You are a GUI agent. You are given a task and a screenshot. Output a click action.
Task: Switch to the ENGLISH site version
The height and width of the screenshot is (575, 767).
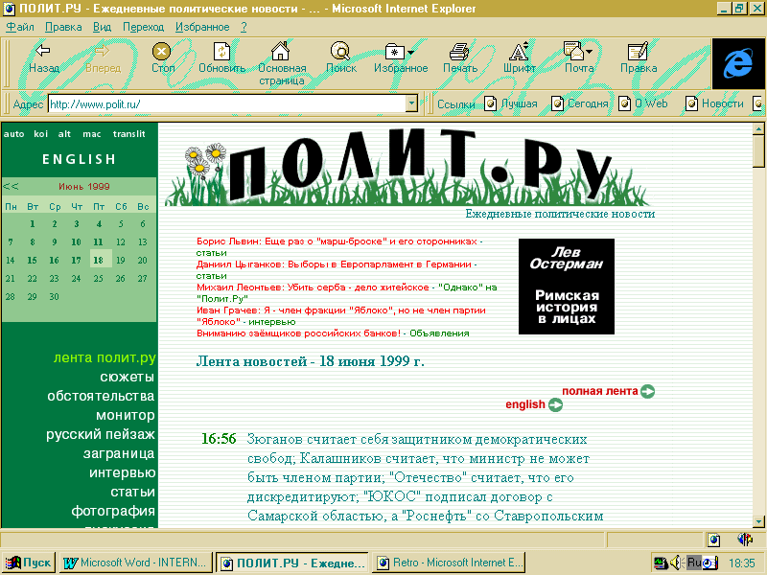80,159
